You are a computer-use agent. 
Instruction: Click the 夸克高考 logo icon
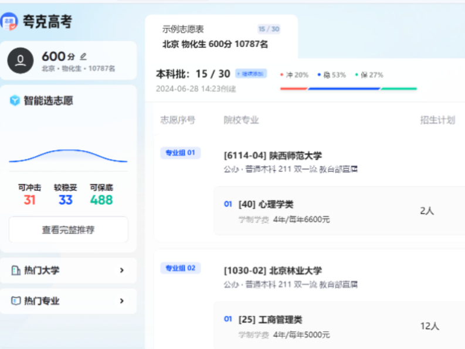point(9,21)
